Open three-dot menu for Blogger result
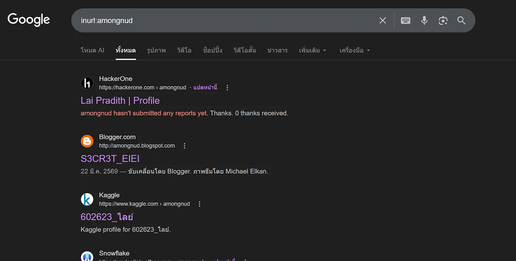 185,146
